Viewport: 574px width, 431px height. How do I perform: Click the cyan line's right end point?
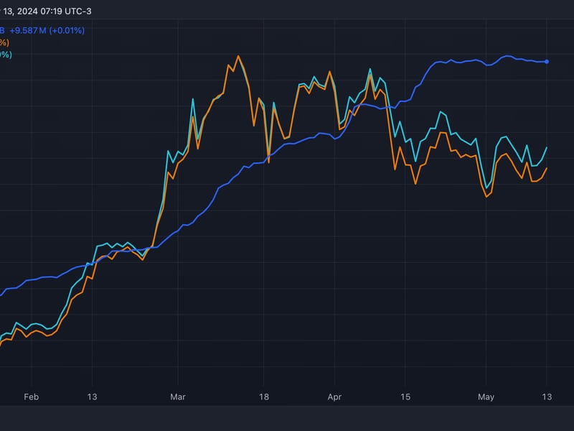[547, 147]
